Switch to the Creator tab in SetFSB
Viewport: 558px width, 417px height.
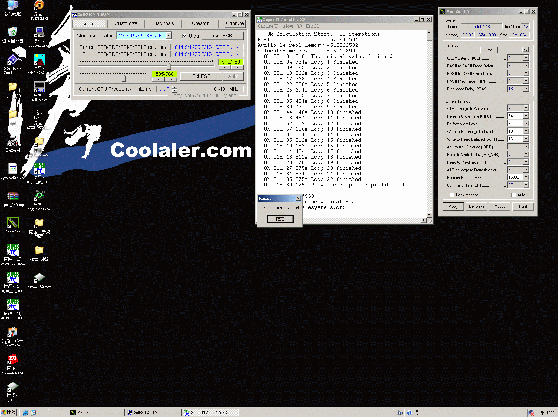[200, 23]
